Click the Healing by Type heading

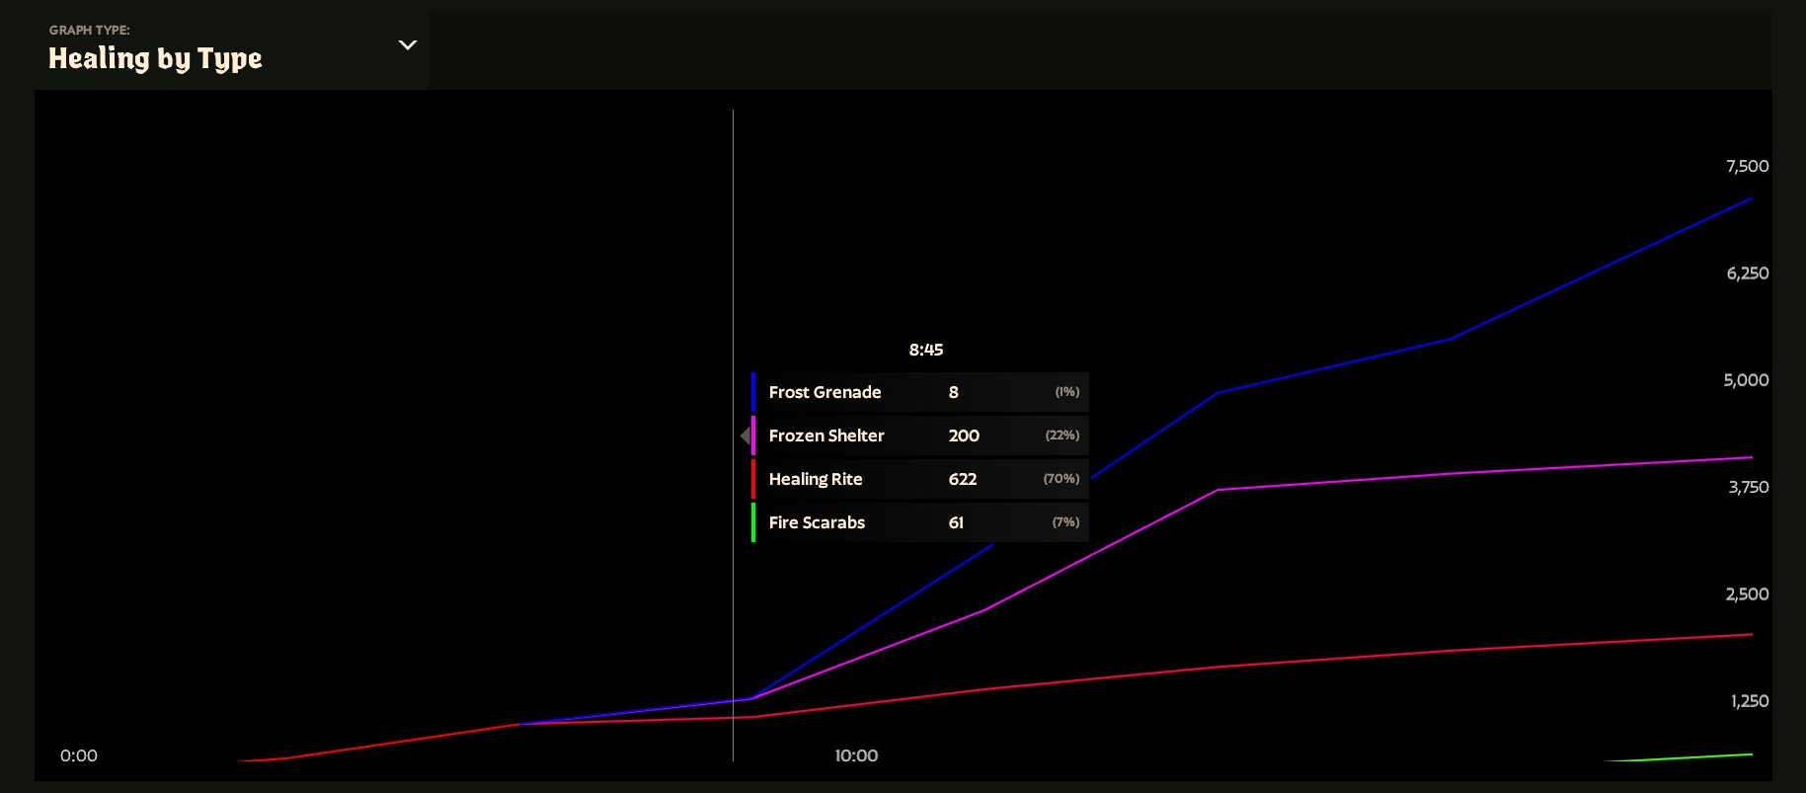[x=155, y=59]
